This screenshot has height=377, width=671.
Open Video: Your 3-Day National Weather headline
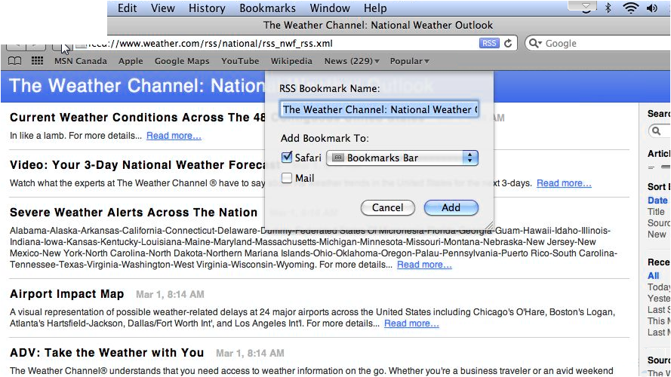(x=138, y=165)
